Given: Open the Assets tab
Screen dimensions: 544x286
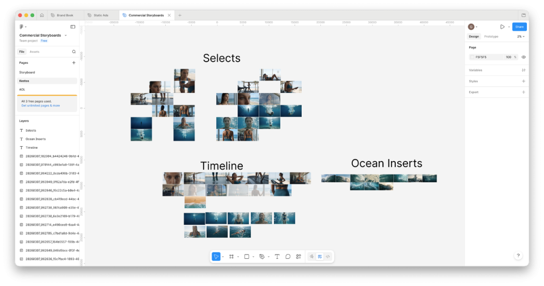Looking at the screenshot, I should coord(34,52).
